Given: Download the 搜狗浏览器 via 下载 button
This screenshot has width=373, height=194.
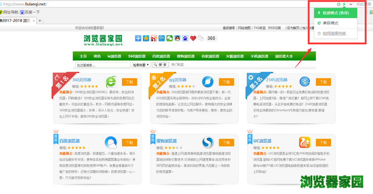Looking at the screenshot, I should click(x=226, y=142).
